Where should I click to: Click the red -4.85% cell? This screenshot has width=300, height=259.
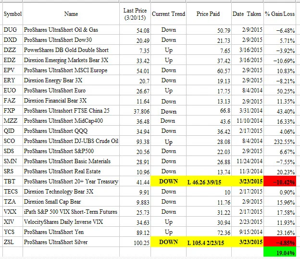[x=280, y=242]
